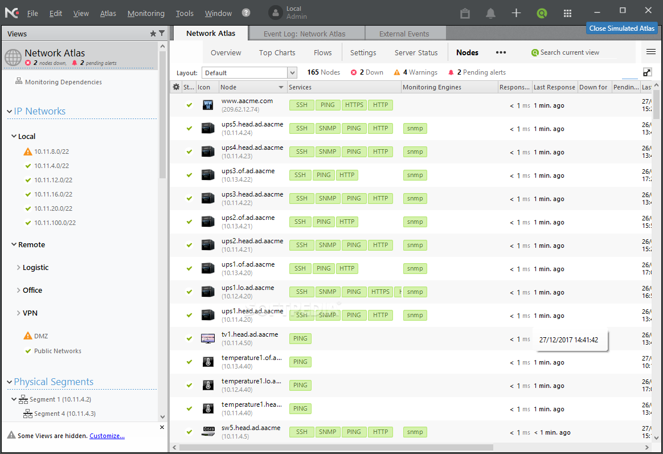The width and height of the screenshot is (663, 454).
Task: Click the filter funnel icon in Views
Action: 162,34
